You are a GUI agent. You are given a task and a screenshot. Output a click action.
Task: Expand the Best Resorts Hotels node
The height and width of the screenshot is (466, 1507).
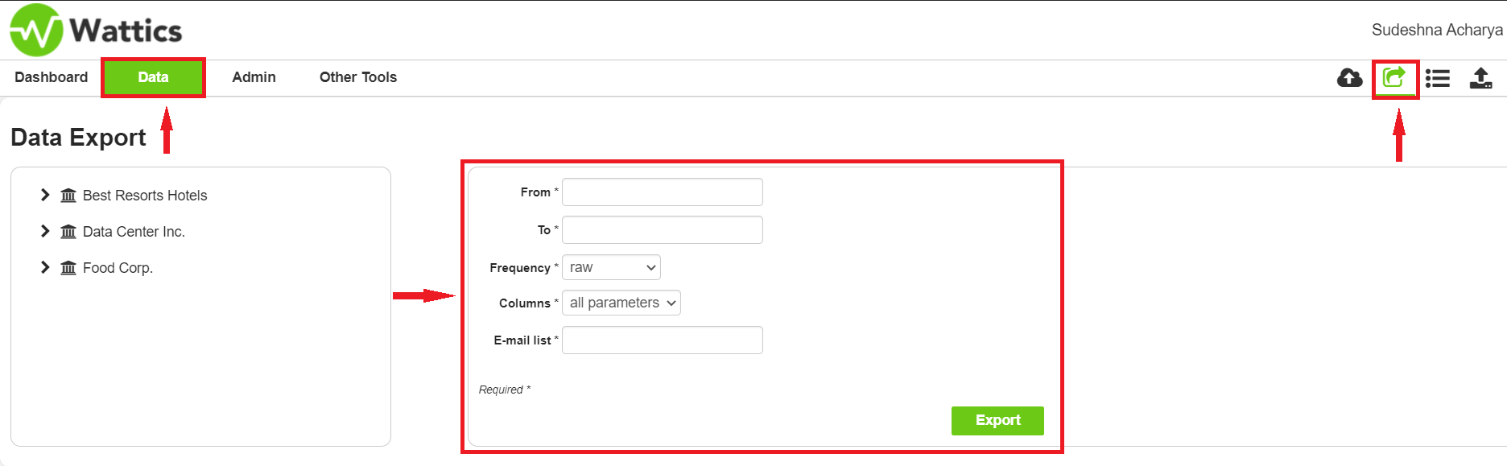(45, 195)
